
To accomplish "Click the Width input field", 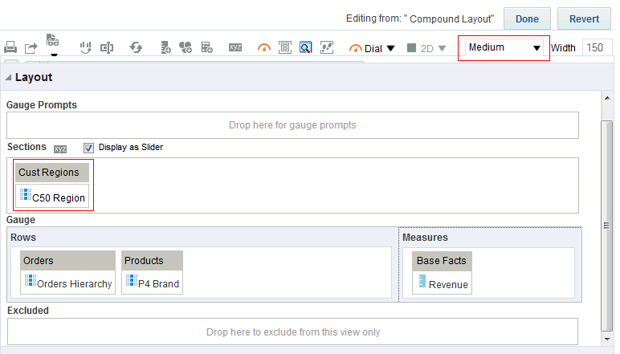I will pos(596,48).
